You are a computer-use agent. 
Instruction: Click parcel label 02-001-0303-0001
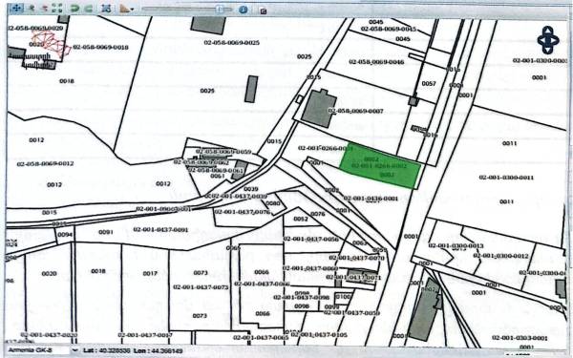click(520, 338)
